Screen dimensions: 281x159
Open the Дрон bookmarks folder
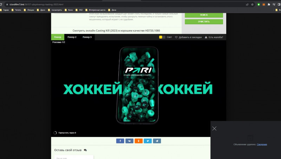pyautogui.click(x=41, y=10)
